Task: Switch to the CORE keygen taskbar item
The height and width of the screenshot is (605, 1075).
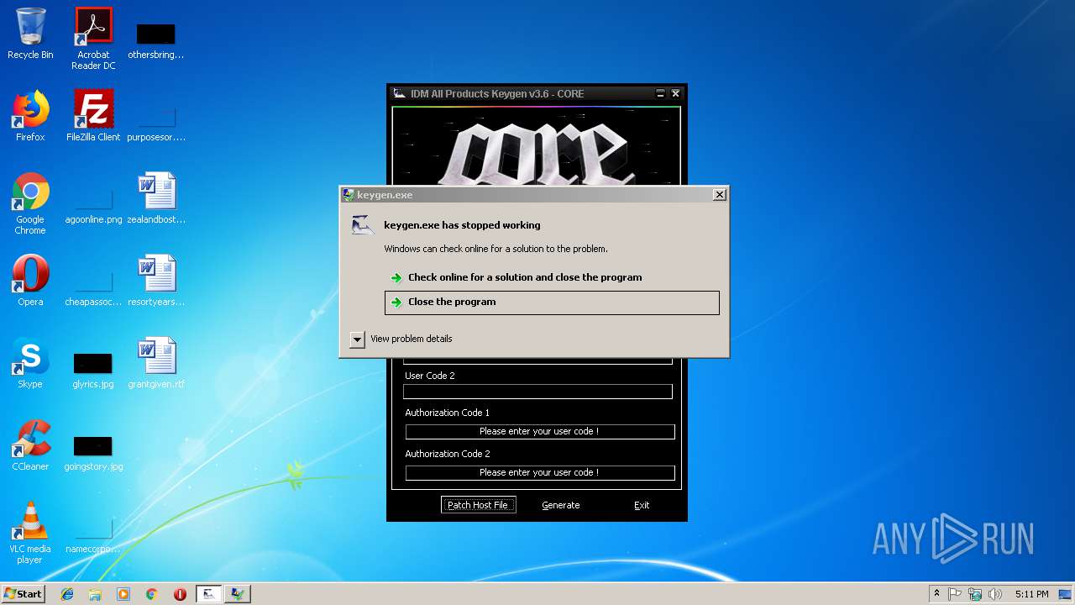Action: 209,594
